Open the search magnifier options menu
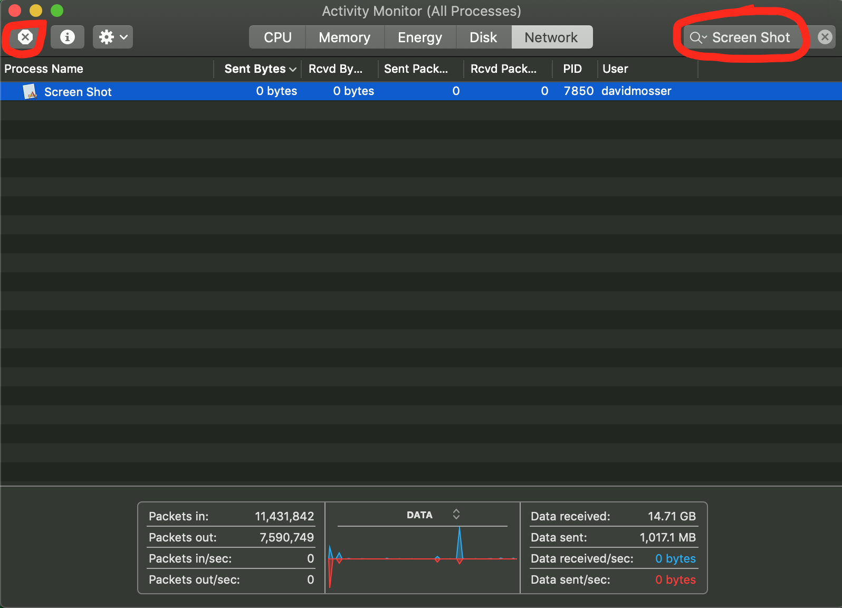The height and width of the screenshot is (608, 842). click(x=698, y=37)
